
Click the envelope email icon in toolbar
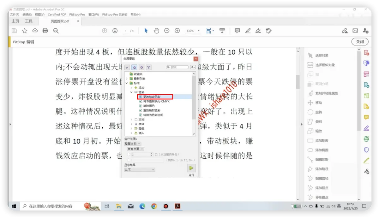(355, 31)
